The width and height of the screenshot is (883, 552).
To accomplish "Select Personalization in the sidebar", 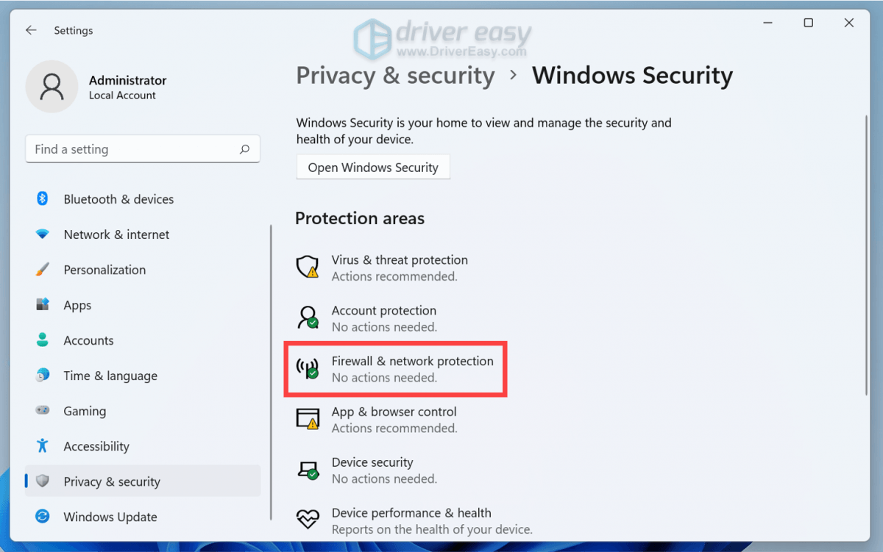I will point(104,270).
